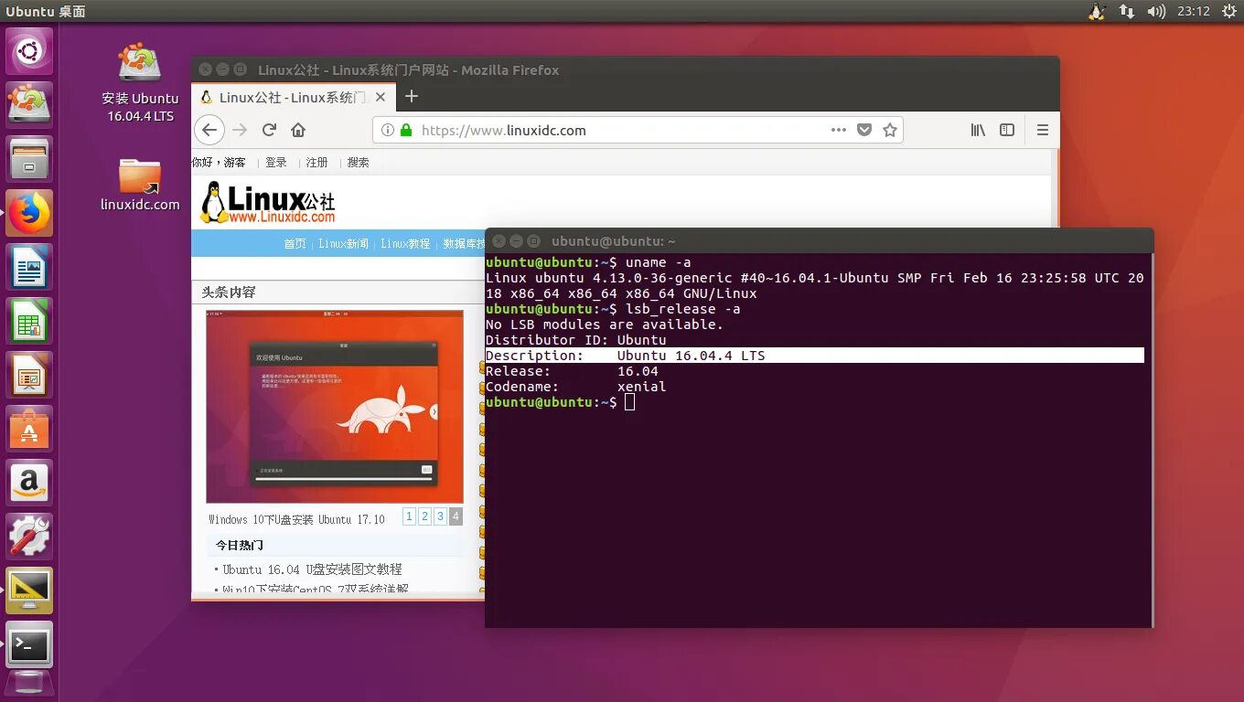Click the yellow-framed launcher icon above Terminal
Image resolution: width=1244 pixels, height=702 pixels.
pyautogui.click(x=30, y=590)
